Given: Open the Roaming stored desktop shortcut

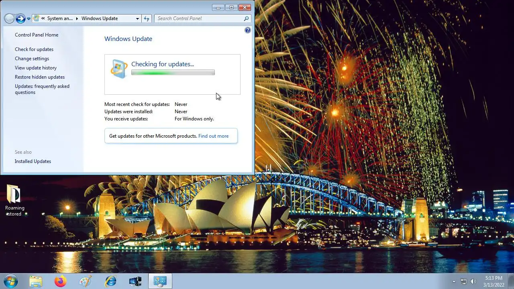Looking at the screenshot, I should coord(15,200).
